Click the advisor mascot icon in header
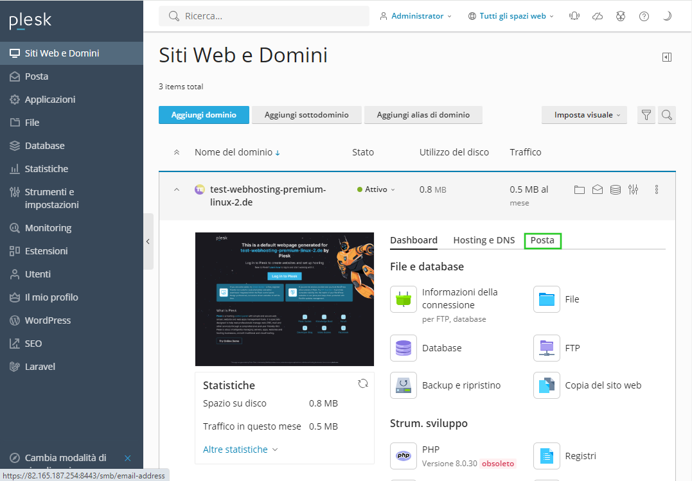Screen dimensions: 692x481 621,16
